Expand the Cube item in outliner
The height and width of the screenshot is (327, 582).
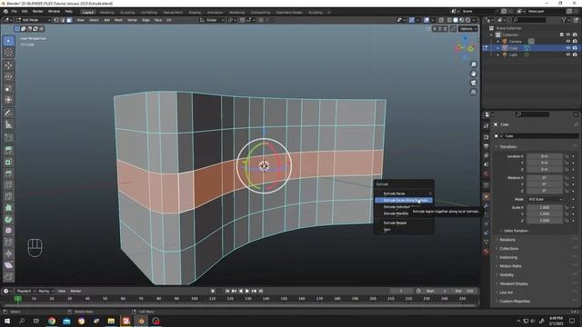tap(498, 48)
